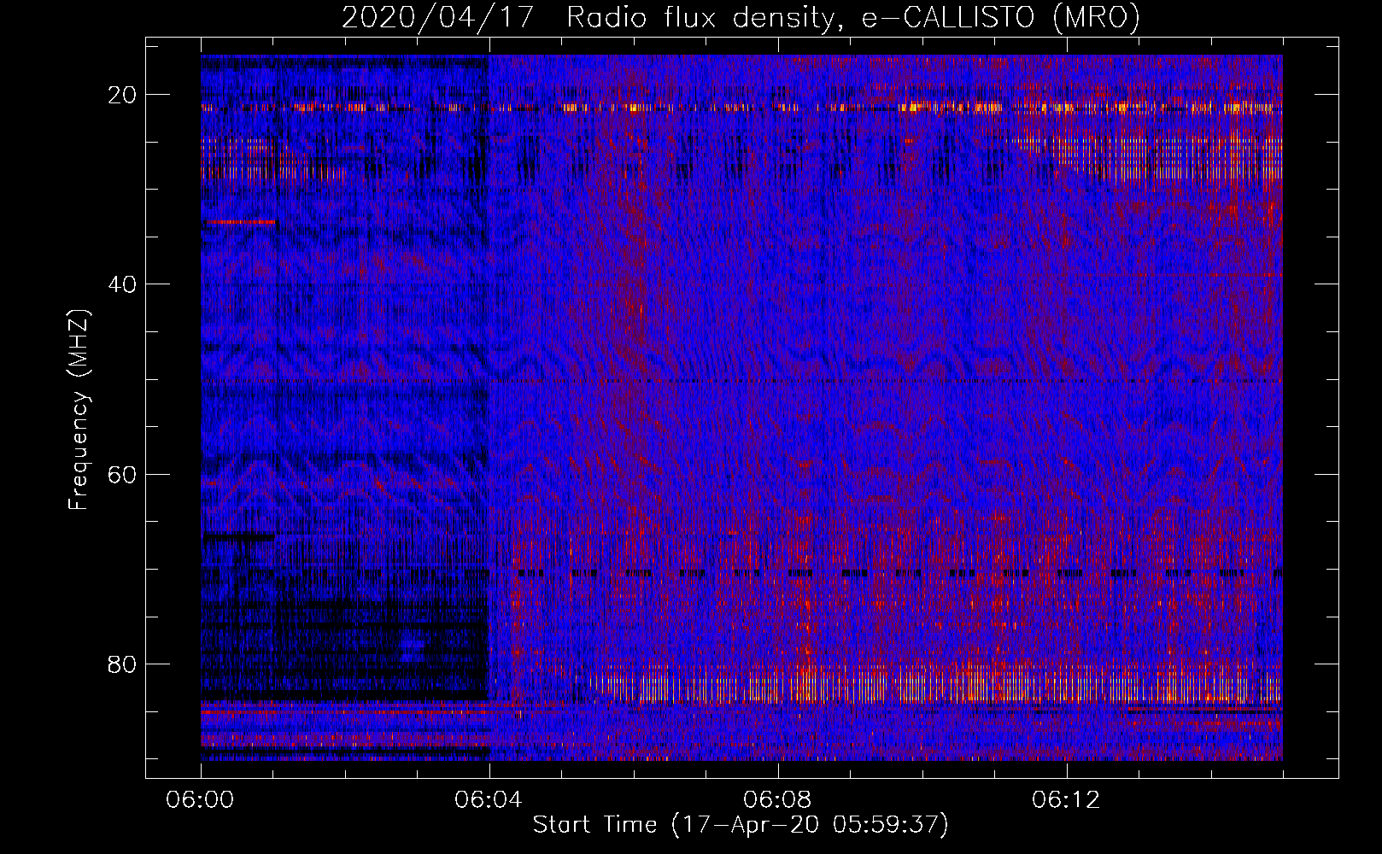
Task: Click the '06:00' time tick label
Action: 201,800
